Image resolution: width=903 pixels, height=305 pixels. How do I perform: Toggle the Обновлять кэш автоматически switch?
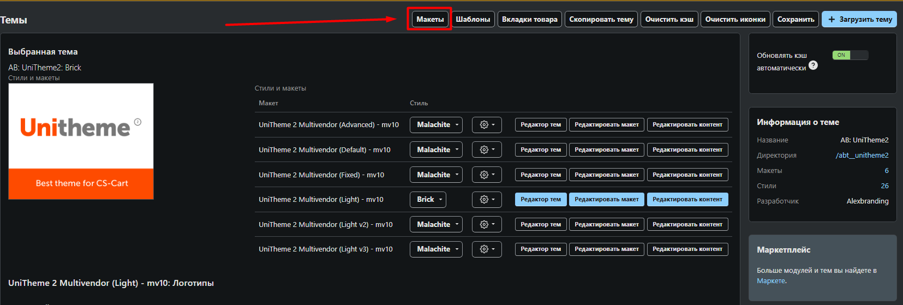(850, 55)
